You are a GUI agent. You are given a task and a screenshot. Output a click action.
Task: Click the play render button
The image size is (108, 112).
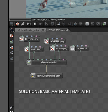[41, 24]
